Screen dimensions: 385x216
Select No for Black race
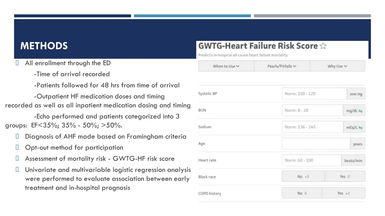point(303,177)
